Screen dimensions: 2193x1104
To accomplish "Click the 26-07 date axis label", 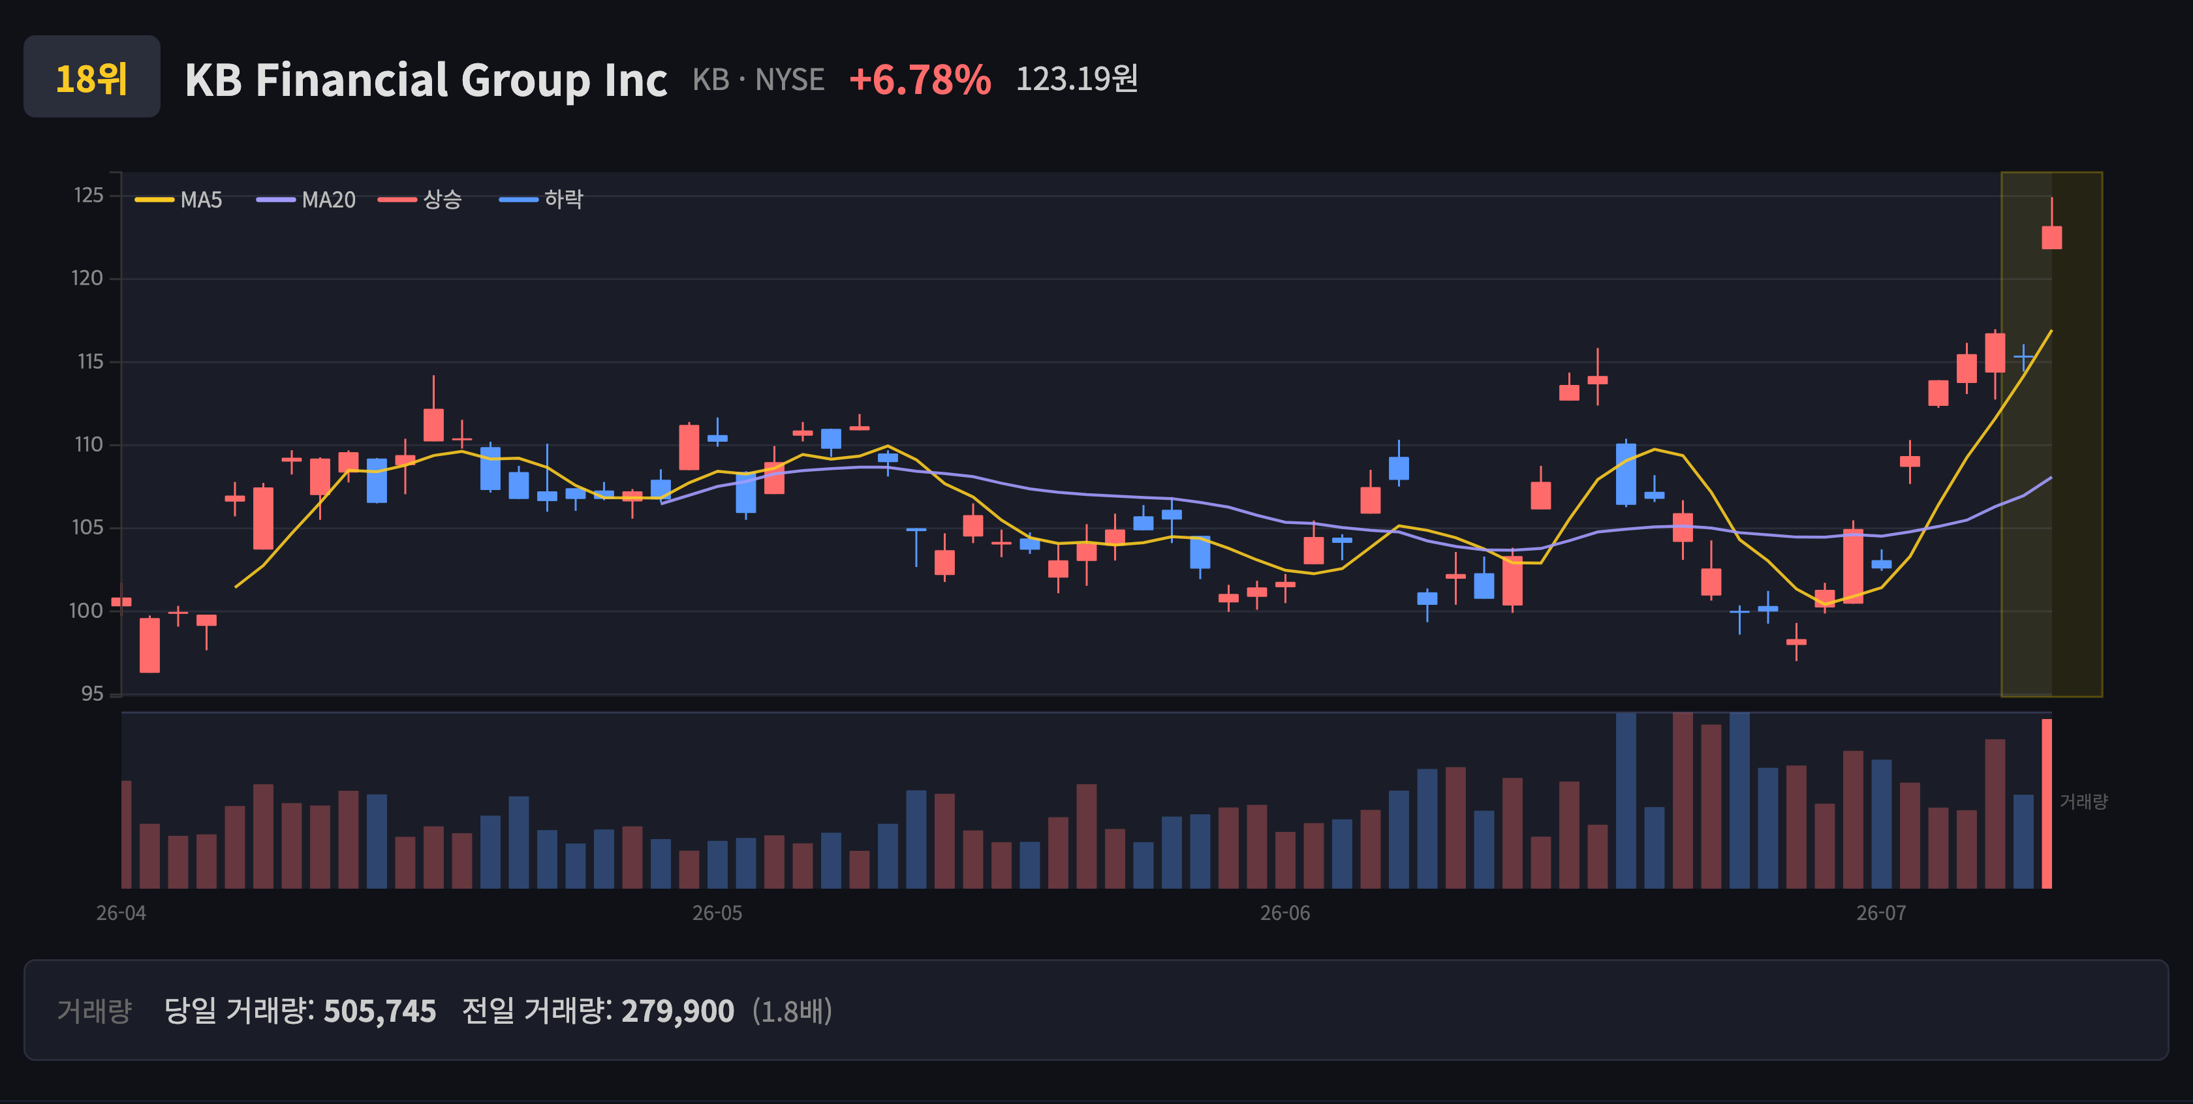I will pos(1880,913).
